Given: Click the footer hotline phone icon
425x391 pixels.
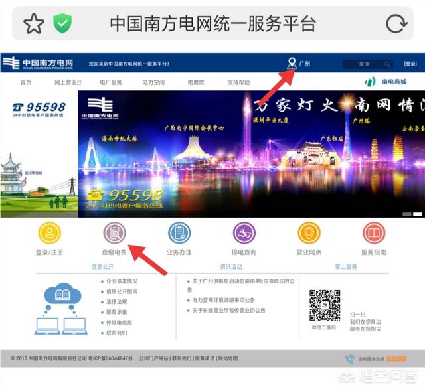Looking at the screenshot, I should [x=350, y=358].
